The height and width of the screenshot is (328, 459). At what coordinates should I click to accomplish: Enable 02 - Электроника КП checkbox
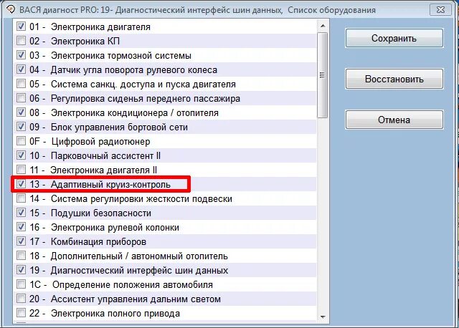pos(21,40)
